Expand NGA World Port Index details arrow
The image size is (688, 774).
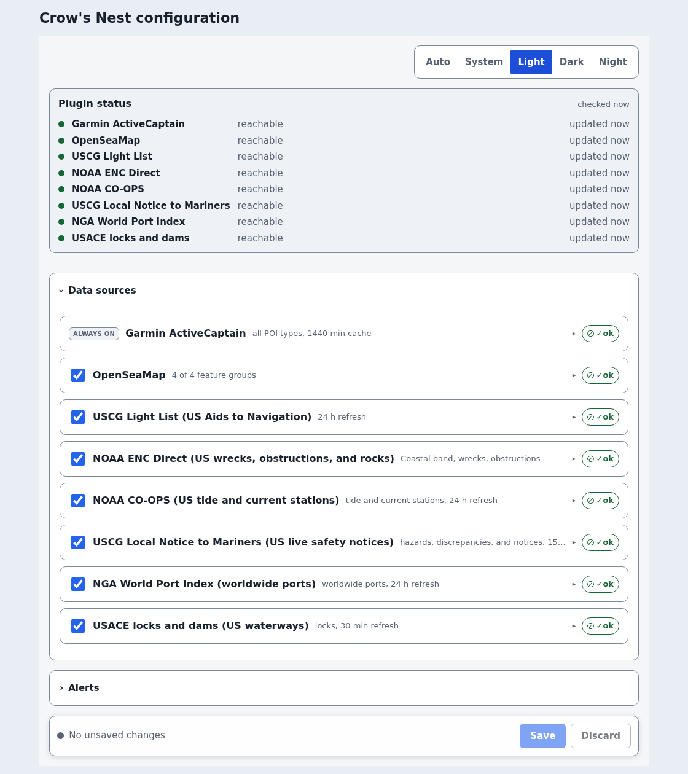click(574, 584)
